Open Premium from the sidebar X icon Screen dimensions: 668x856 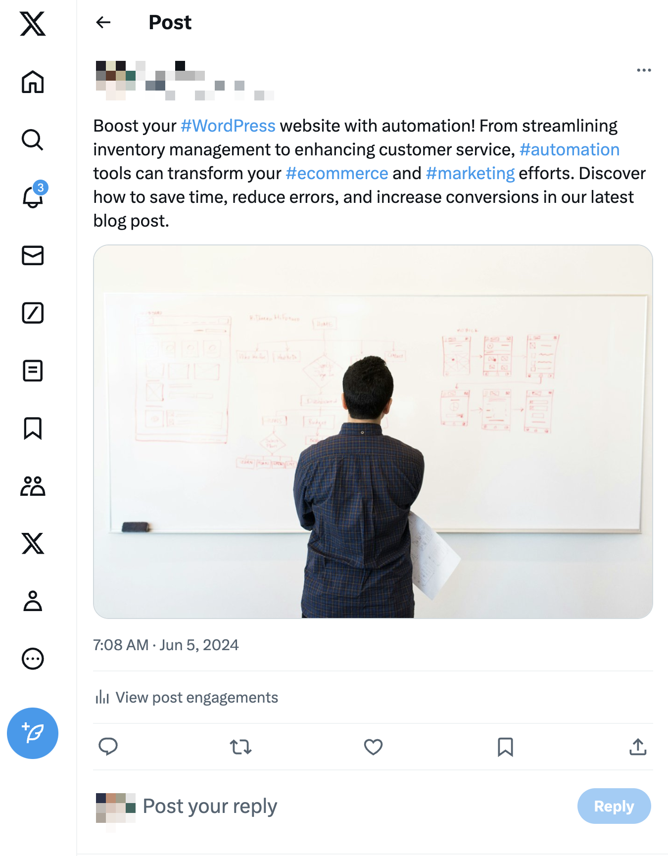(x=33, y=543)
